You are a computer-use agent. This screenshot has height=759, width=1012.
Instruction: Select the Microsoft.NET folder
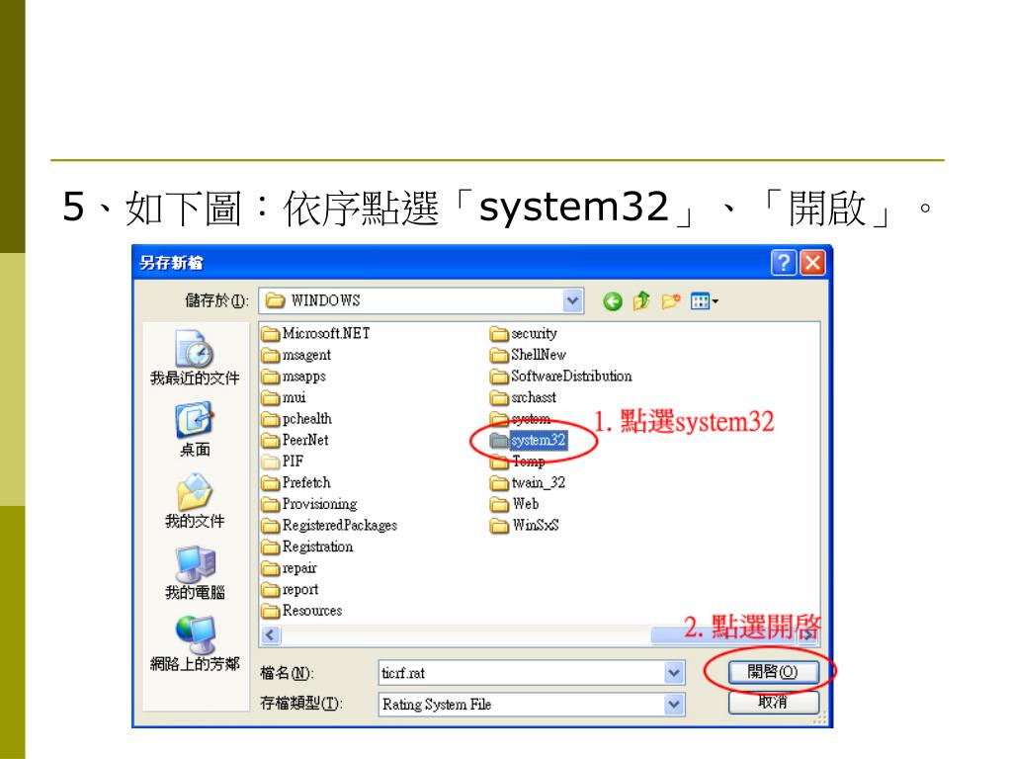[316, 334]
